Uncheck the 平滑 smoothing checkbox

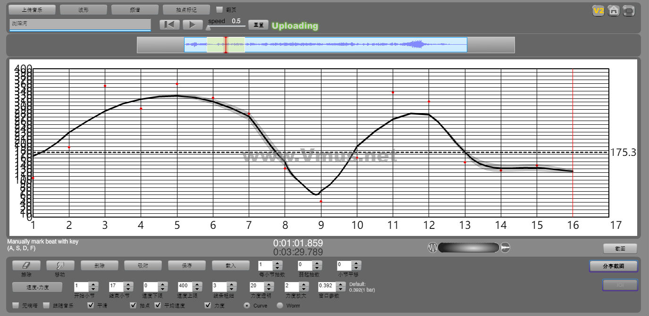pos(91,306)
